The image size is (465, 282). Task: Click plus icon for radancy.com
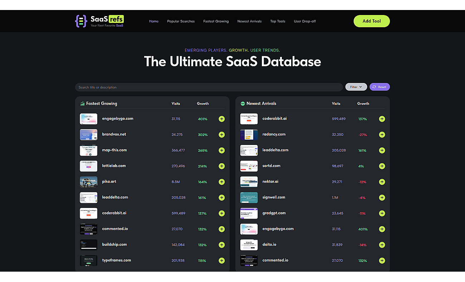click(382, 135)
